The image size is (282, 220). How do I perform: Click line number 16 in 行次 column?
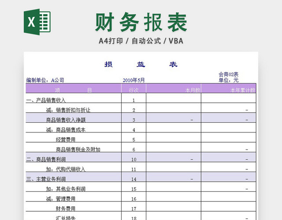coord(134,199)
